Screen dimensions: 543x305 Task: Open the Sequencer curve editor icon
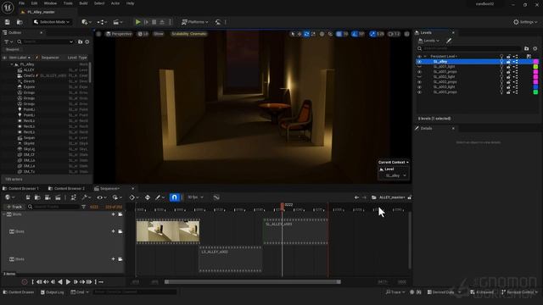click(216, 197)
